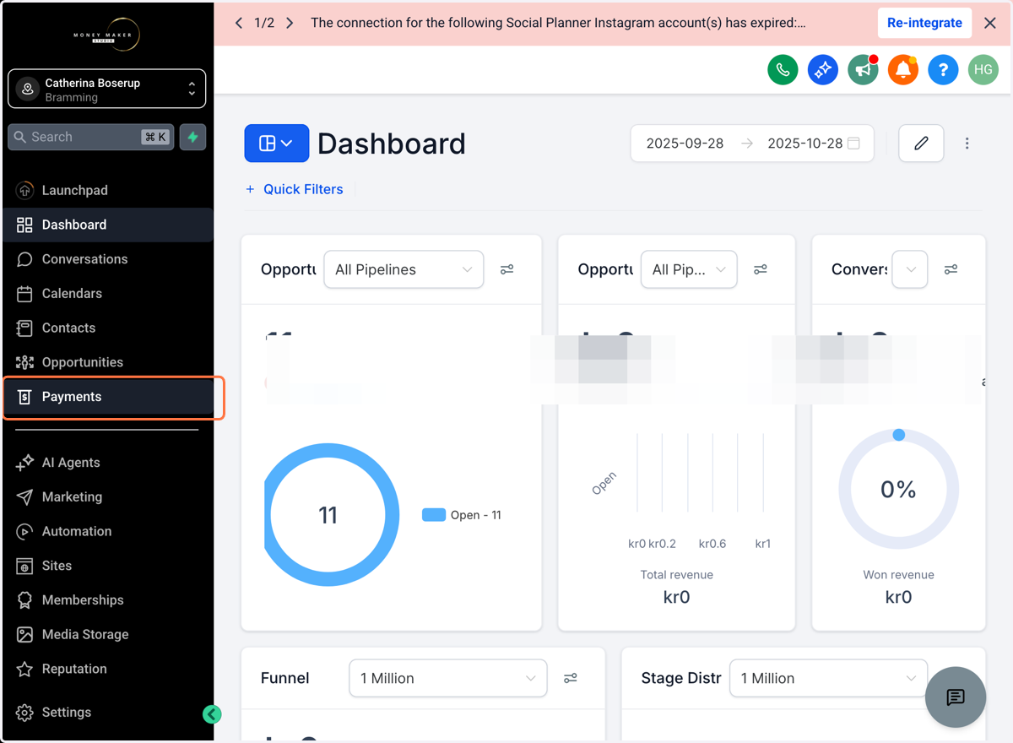Open Funnel widget filter settings icon
1013x743 pixels.
click(x=571, y=678)
